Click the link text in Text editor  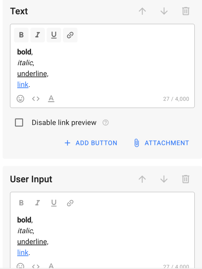[23, 85]
